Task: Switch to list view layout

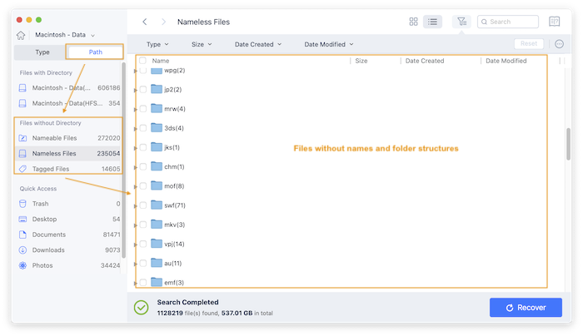Action: coord(432,22)
